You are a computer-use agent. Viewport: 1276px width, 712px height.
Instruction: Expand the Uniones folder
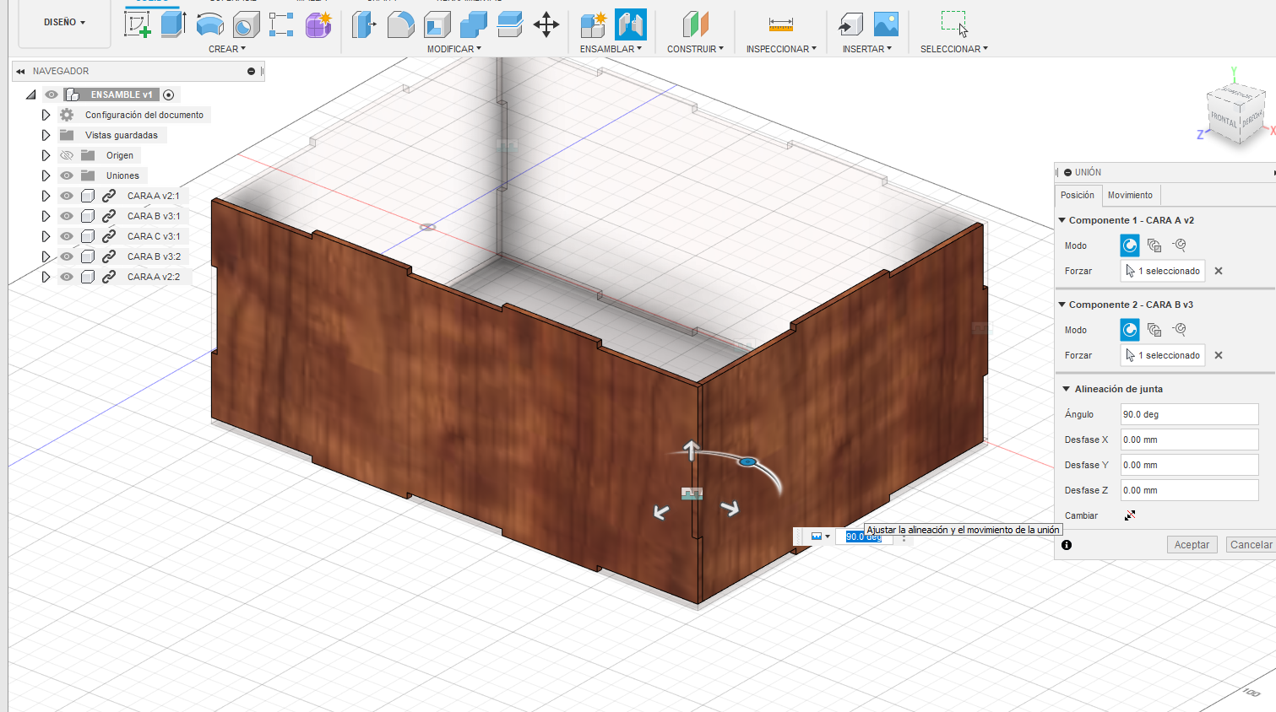coord(46,175)
